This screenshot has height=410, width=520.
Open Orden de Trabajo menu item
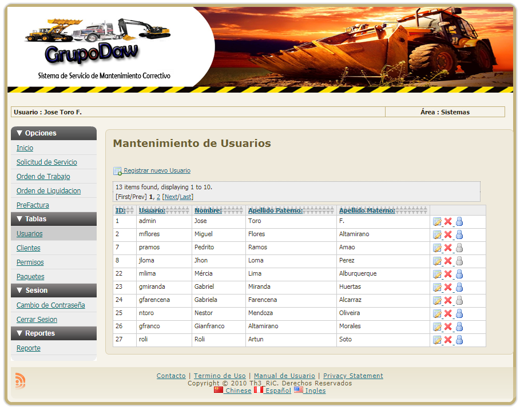pyautogui.click(x=43, y=176)
